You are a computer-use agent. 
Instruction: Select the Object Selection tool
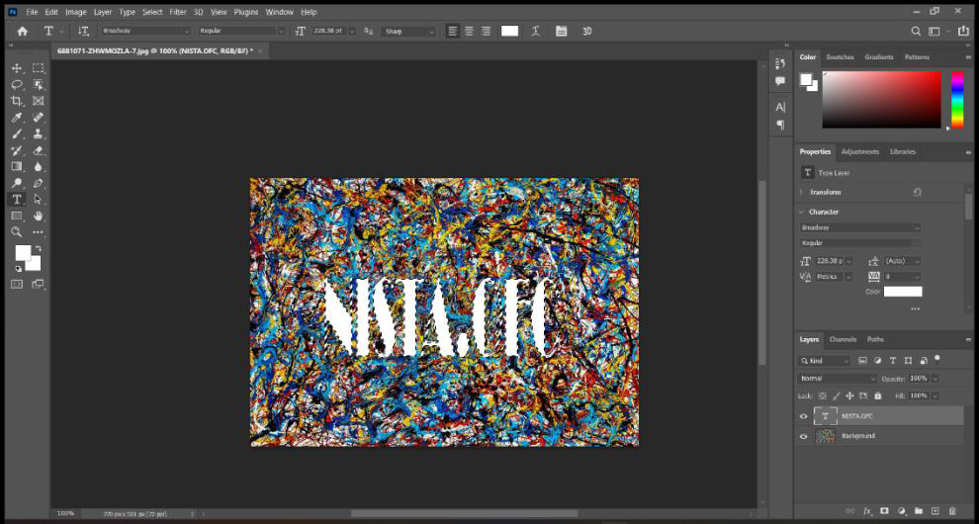(x=39, y=84)
